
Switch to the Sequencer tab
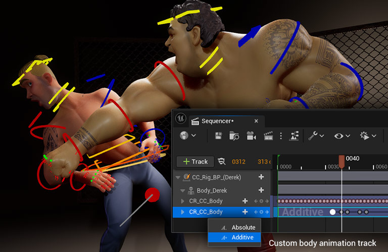(x=217, y=121)
